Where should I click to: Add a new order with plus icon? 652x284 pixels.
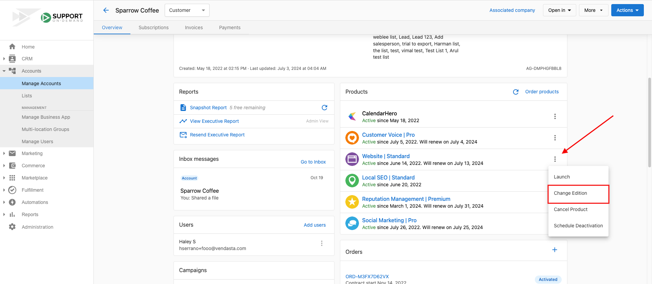pos(555,250)
